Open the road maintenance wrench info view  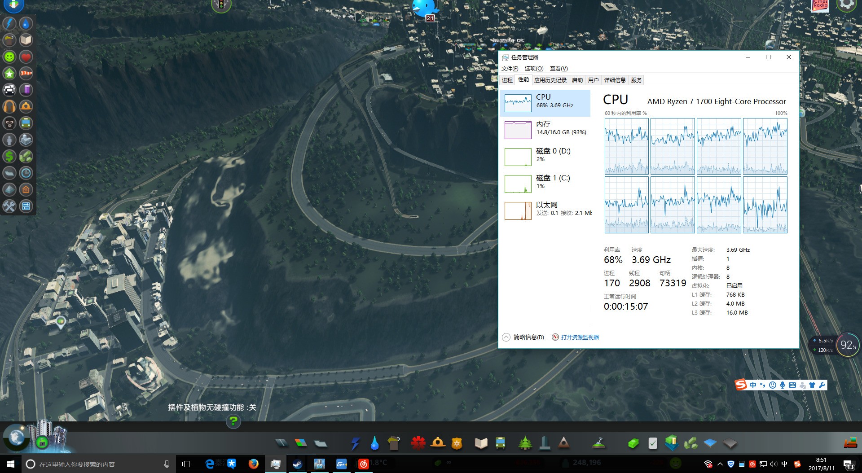click(9, 206)
